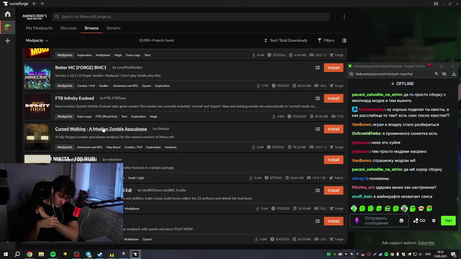
Task: Click Cursed Walking modpack thumbnail
Action: pos(37,137)
